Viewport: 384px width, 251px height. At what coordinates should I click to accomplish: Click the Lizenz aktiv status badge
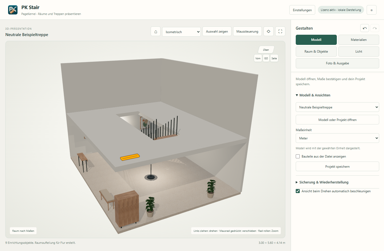coord(341,10)
